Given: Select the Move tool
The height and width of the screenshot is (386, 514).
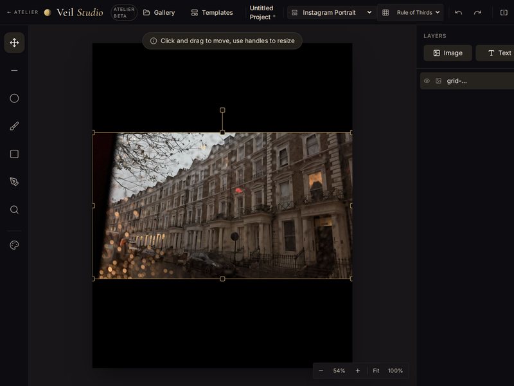Looking at the screenshot, I should (x=14, y=42).
